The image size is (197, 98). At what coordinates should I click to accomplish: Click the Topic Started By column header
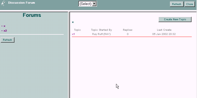click(x=101, y=30)
